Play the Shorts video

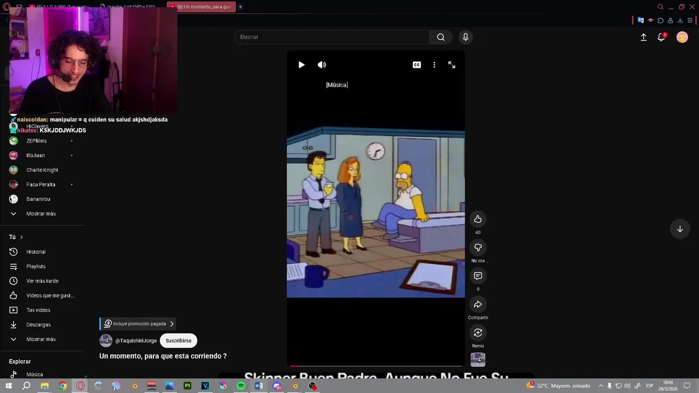click(301, 65)
